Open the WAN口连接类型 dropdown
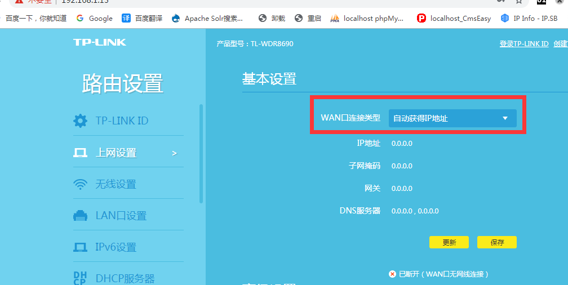Viewport: 568px width, 285px height. 452,118
